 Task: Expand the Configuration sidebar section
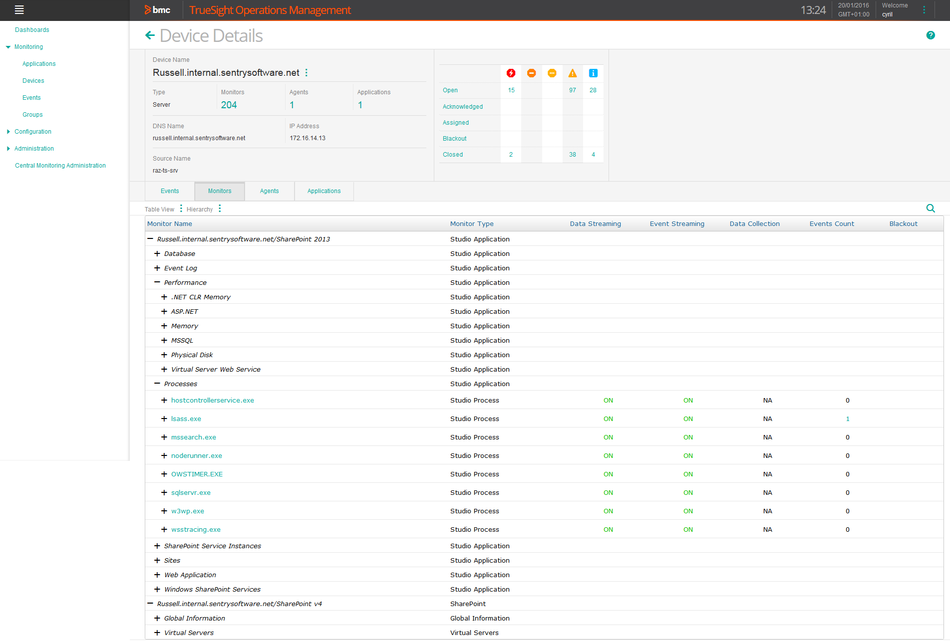click(8, 132)
